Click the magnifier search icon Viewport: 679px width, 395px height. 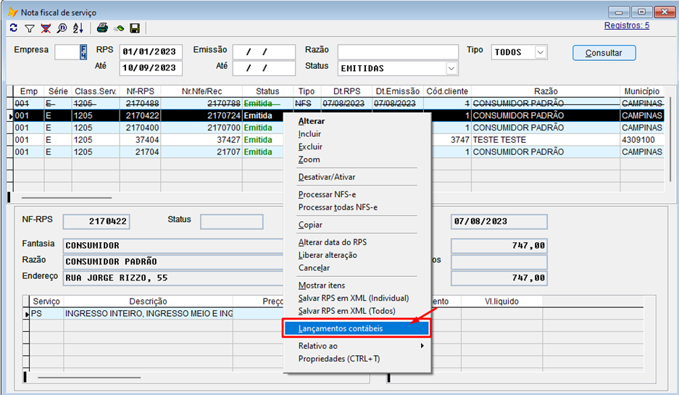[62, 28]
